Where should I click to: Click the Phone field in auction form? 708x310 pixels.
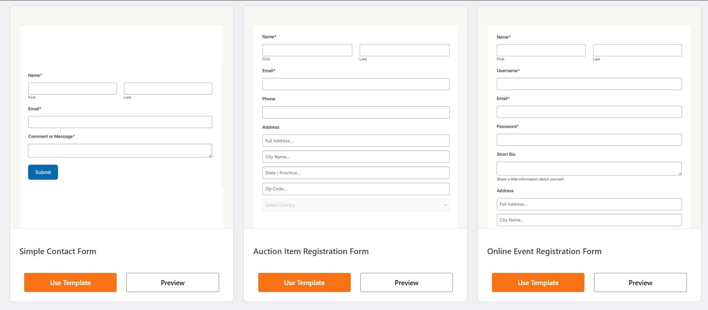coord(356,113)
